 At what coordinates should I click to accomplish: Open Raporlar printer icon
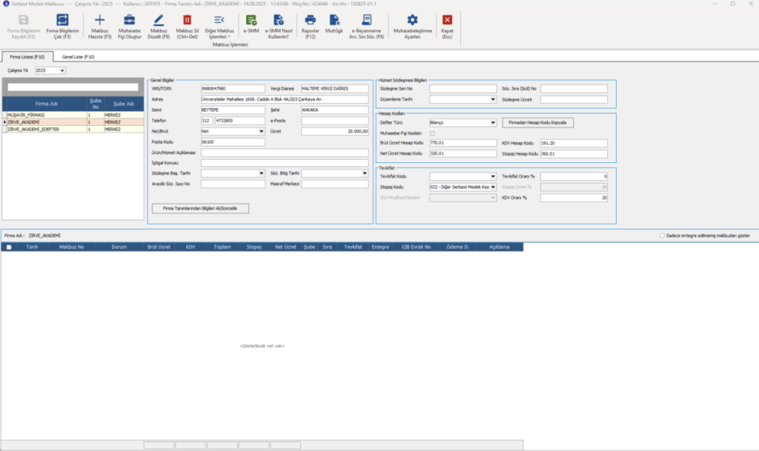pos(310,20)
